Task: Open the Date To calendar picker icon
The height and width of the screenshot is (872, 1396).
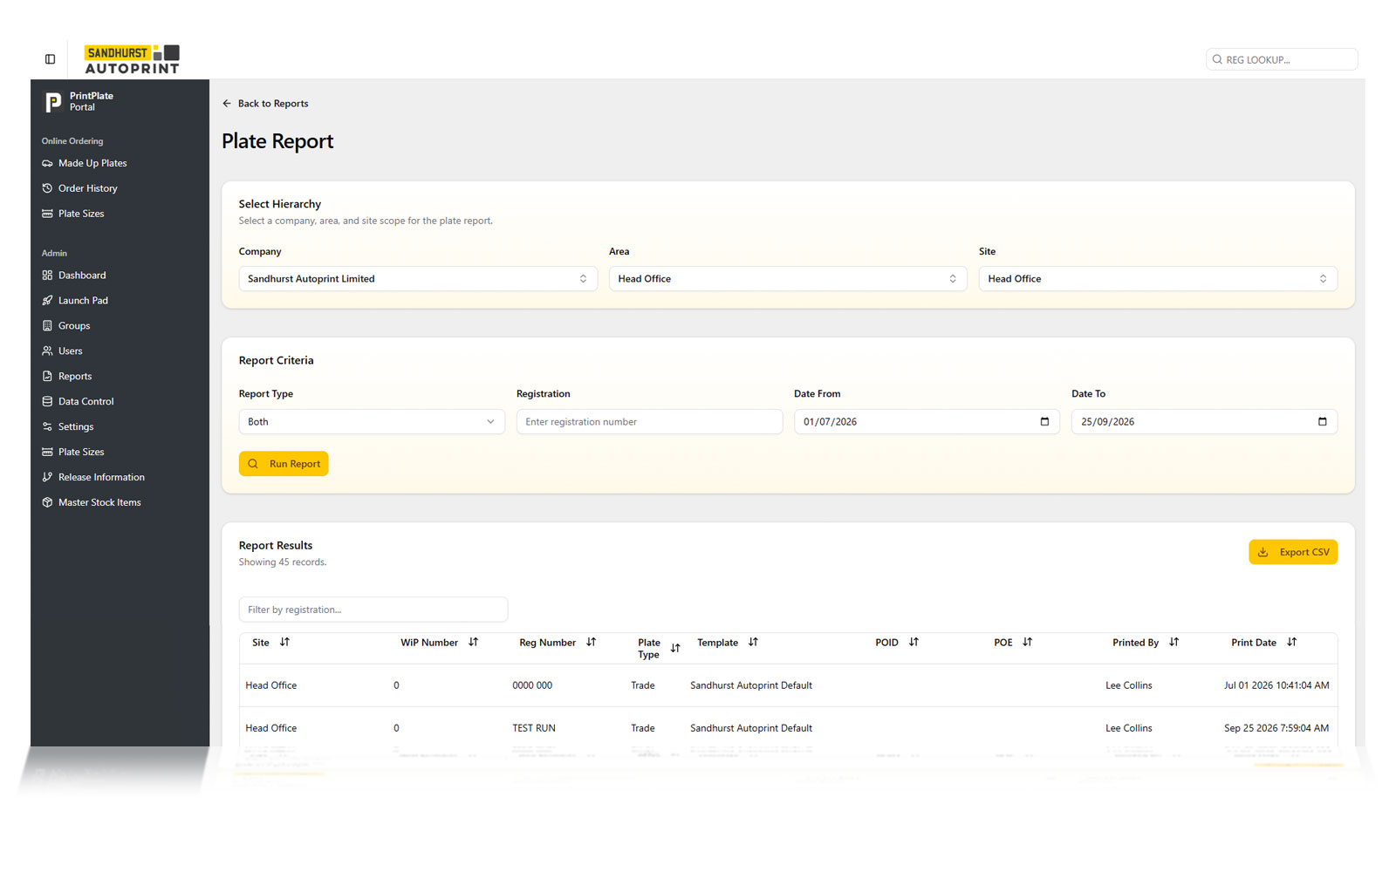Action: [1322, 422]
